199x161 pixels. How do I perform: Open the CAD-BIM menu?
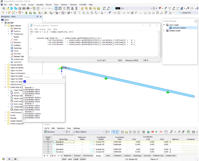83,4
